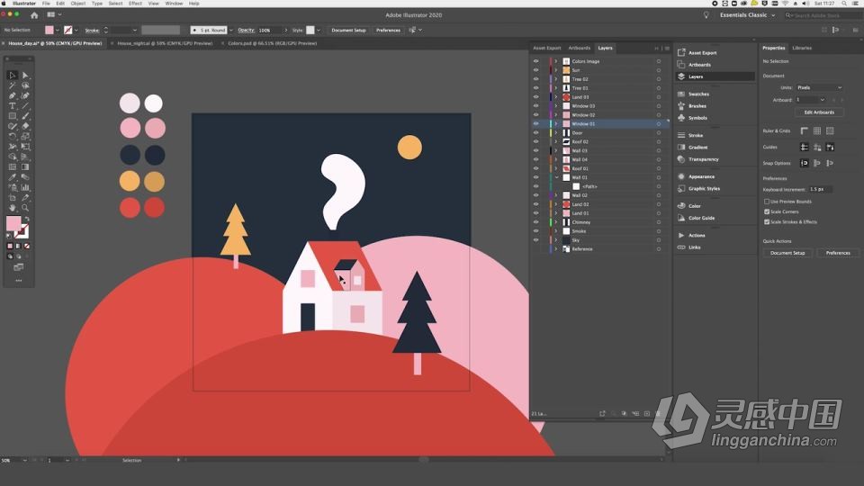Image resolution: width=864 pixels, height=486 pixels.
Task: Select the Rotate tool
Action: pos(12,136)
